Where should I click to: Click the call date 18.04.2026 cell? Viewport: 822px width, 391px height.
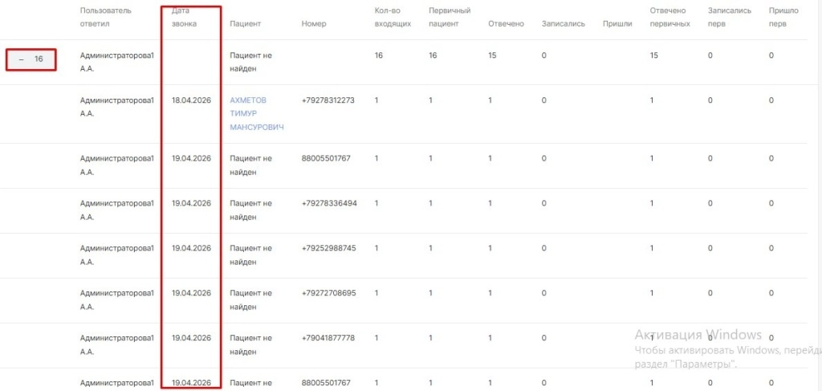click(x=191, y=100)
